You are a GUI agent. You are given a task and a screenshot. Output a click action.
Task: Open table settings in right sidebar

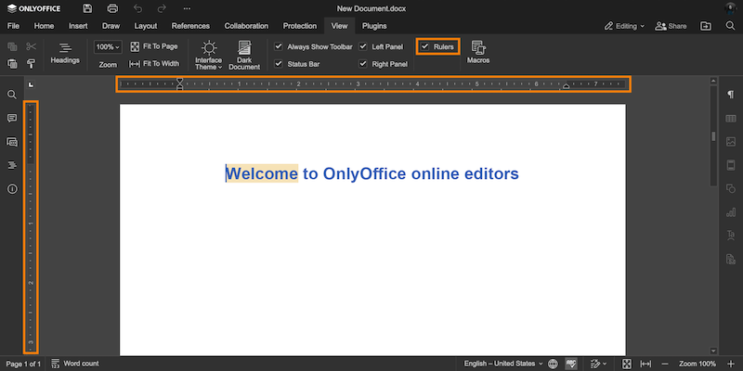pos(730,119)
